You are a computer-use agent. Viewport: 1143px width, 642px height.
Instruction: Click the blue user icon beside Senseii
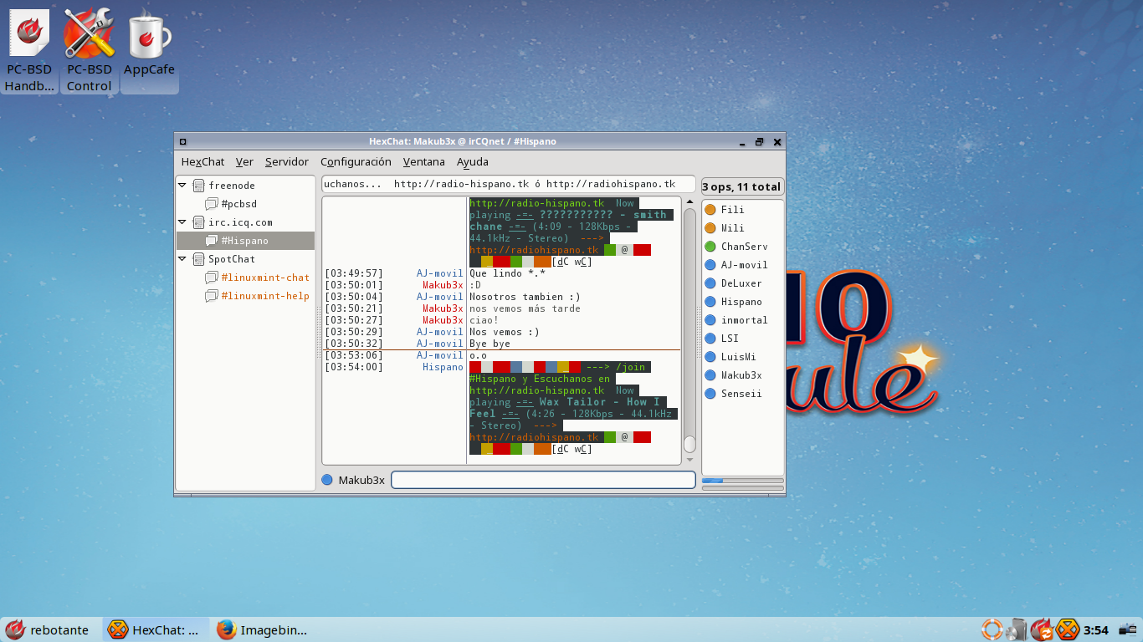pyautogui.click(x=710, y=394)
